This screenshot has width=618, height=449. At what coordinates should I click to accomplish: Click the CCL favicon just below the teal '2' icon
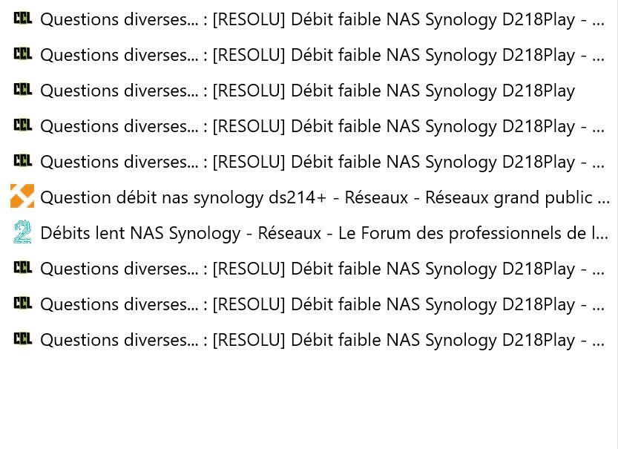coord(22,267)
